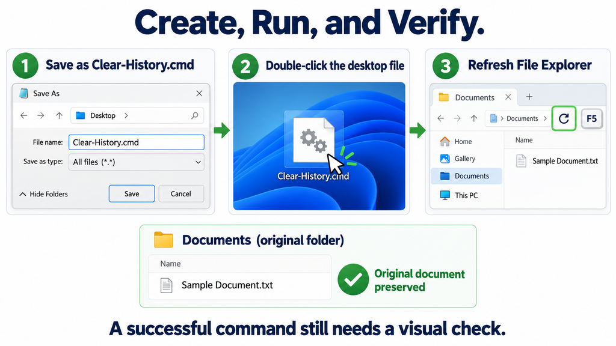Select Documents in the navigation pane

tap(466, 176)
